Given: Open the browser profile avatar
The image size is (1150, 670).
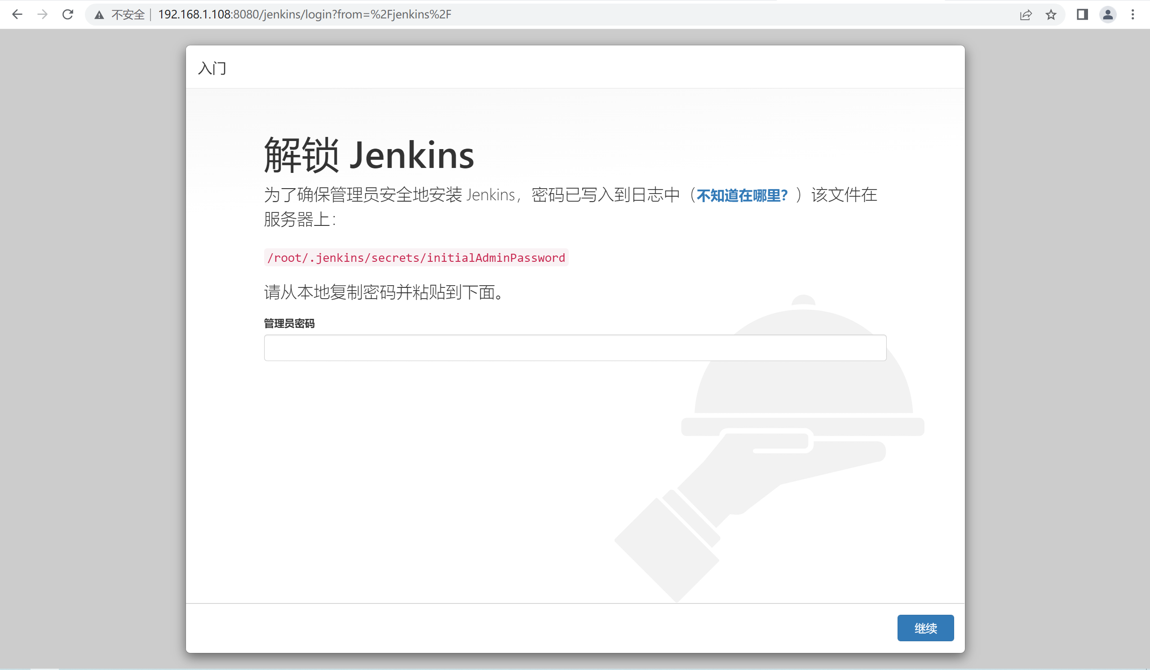Looking at the screenshot, I should pos(1108,15).
